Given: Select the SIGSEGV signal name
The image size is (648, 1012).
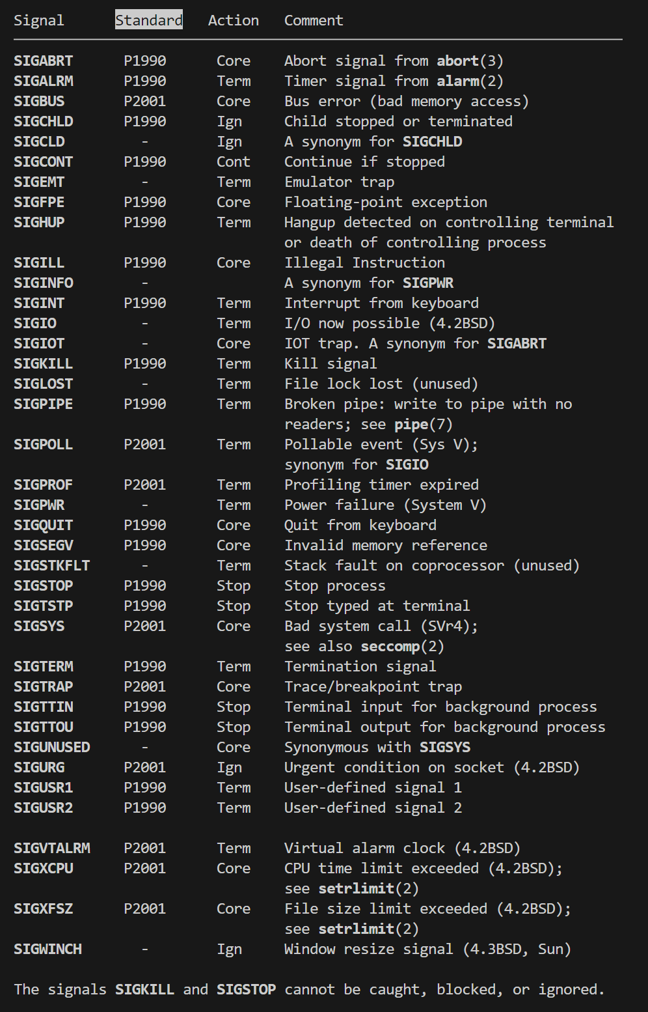Looking at the screenshot, I should [44, 545].
